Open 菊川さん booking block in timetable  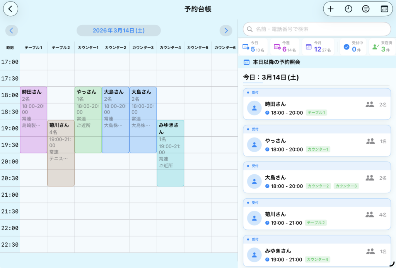point(61,153)
